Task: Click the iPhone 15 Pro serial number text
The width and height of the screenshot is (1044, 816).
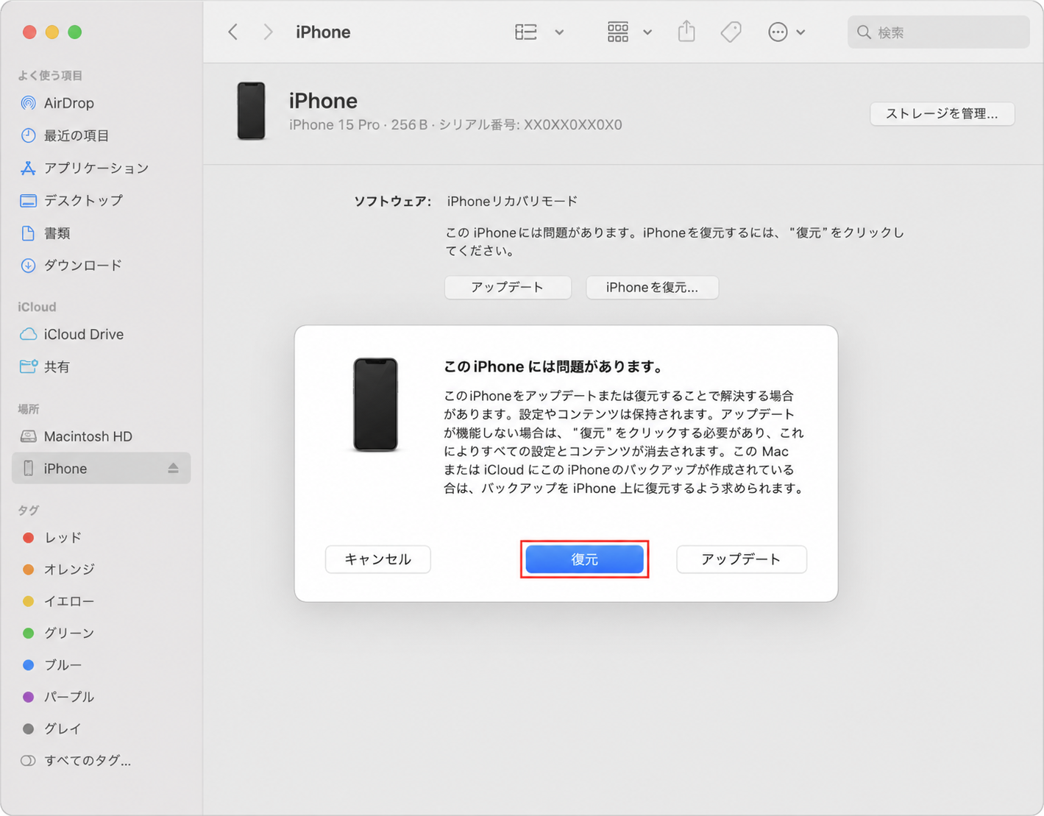Action: click(x=455, y=124)
